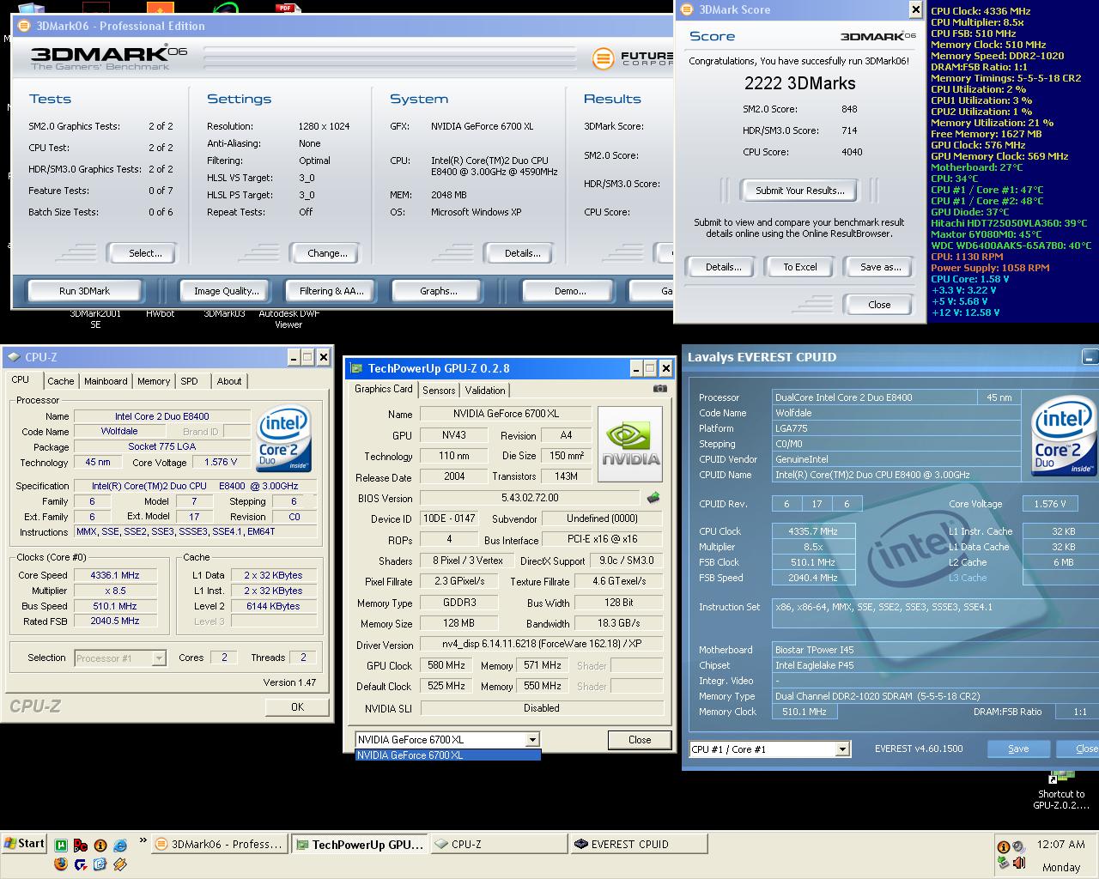Viewport: 1099px width, 879px height.
Task: Switch to the Sensors tab in GPU-Z
Action: (x=439, y=390)
